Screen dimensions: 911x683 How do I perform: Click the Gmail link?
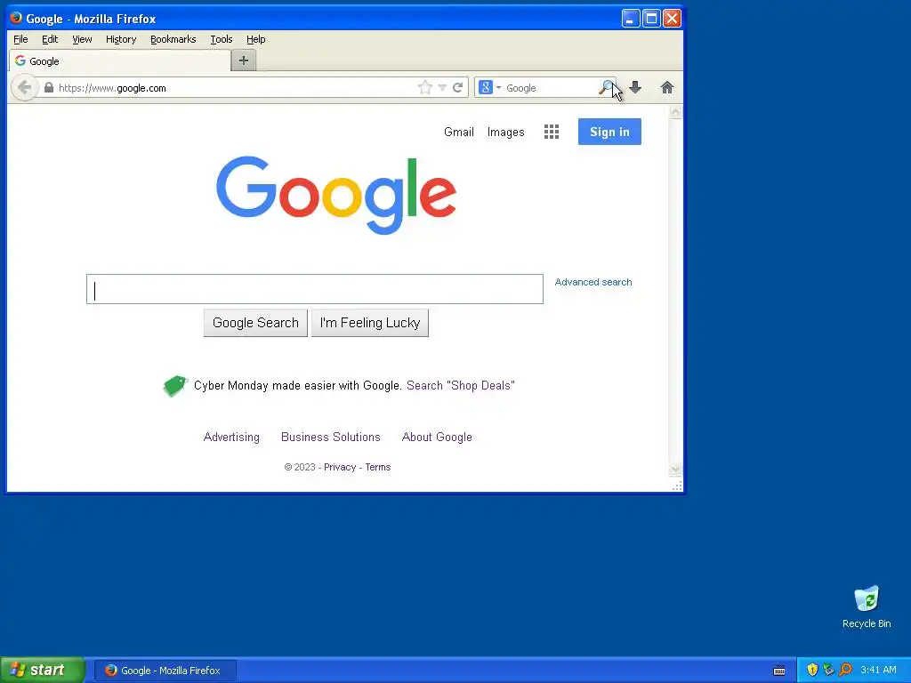coord(459,132)
